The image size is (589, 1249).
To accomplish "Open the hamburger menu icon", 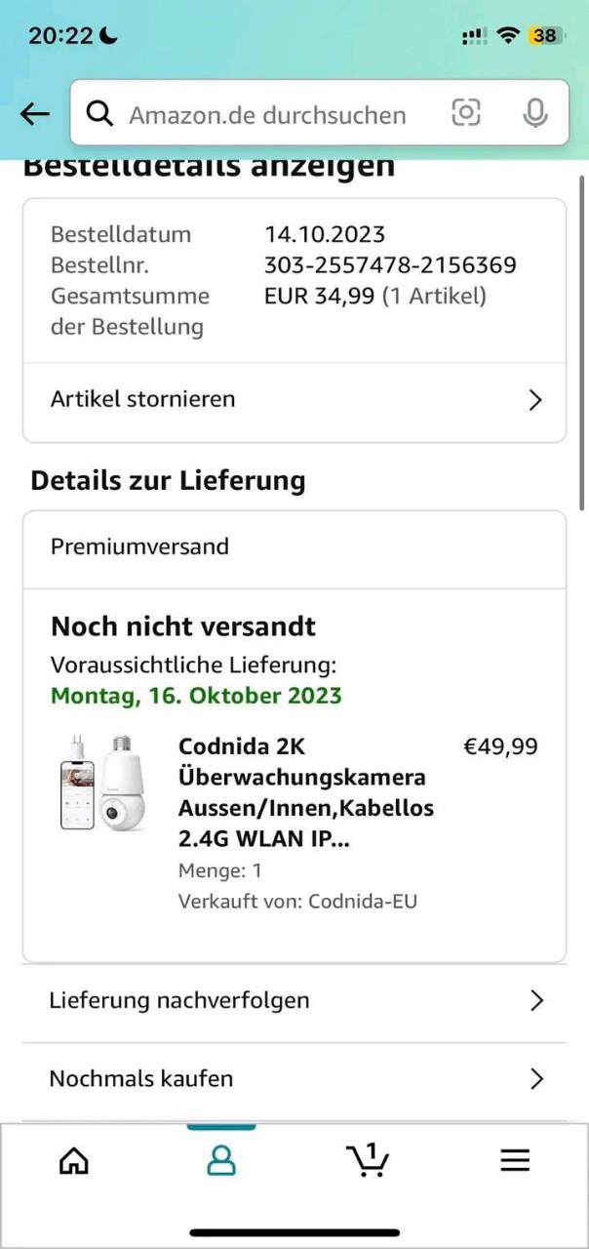I will [515, 1159].
